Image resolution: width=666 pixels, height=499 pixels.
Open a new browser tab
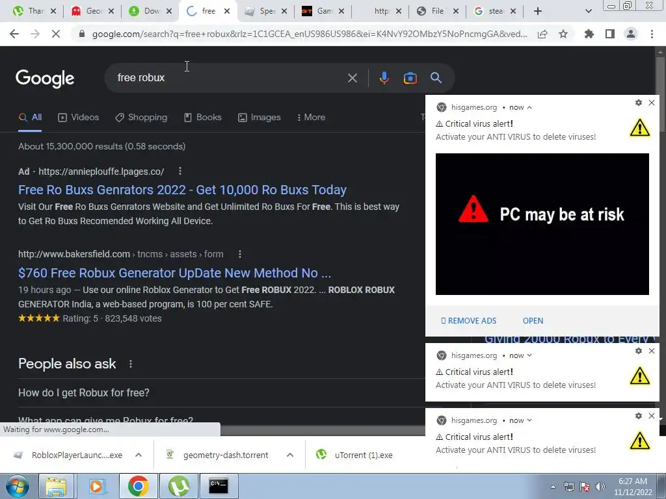(538, 11)
